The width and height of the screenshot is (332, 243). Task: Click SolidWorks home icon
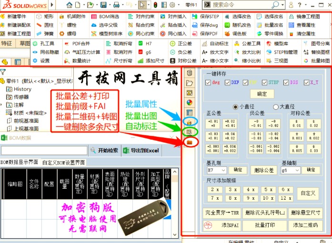[x=69, y=5]
